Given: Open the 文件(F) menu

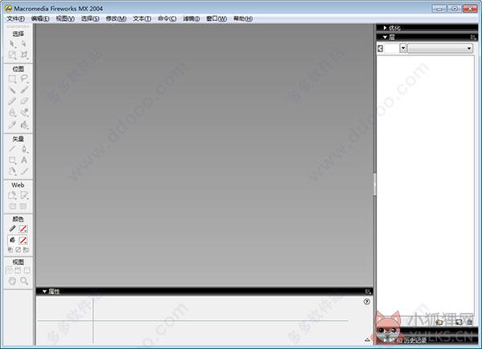Looking at the screenshot, I should [15, 18].
